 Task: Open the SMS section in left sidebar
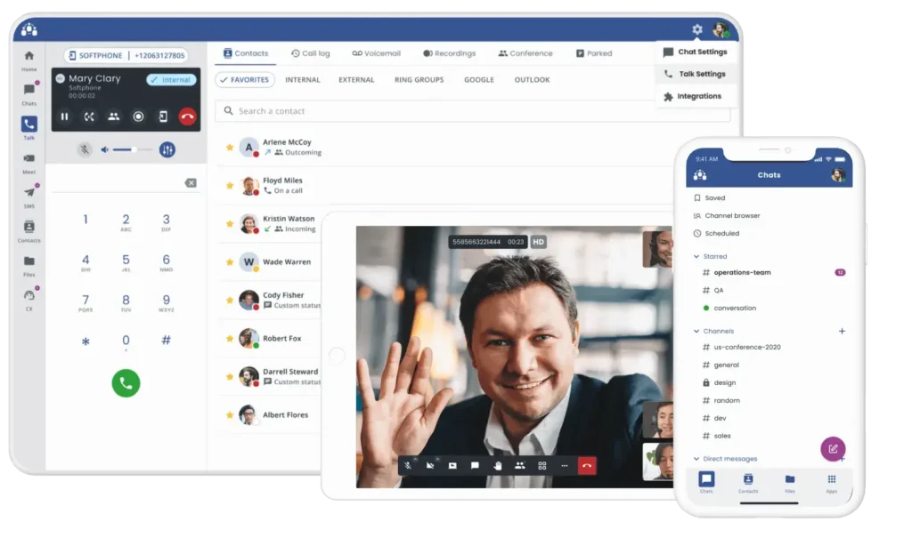pyautogui.click(x=29, y=196)
